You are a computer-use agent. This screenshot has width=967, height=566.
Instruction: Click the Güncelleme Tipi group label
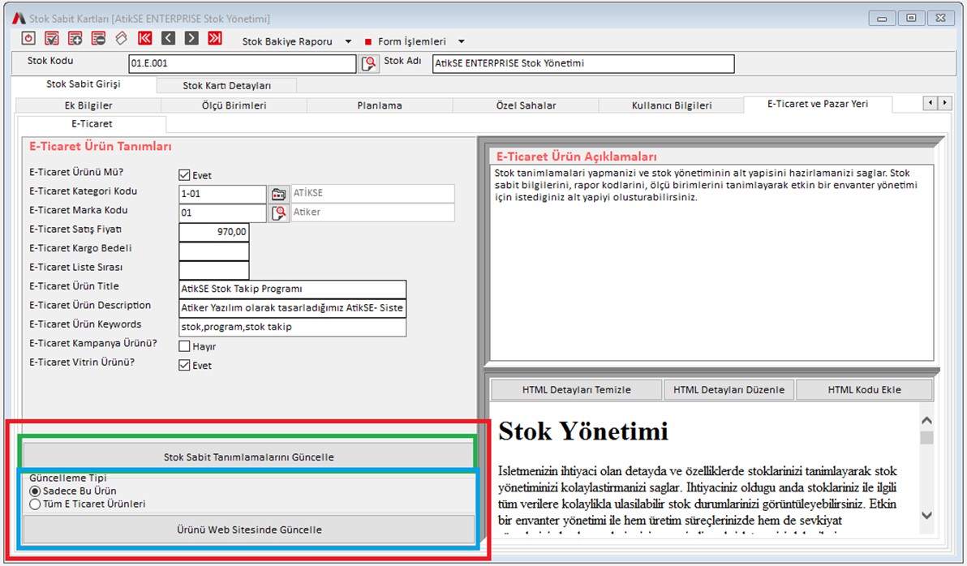(x=68, y=478)
